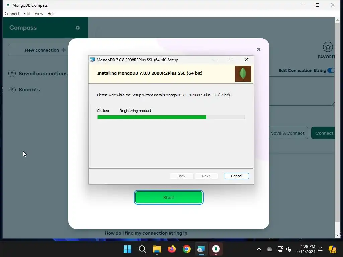Close the MongoDB Setup window
The width and height of the screenshot is (343, 257).
point(246,60)
